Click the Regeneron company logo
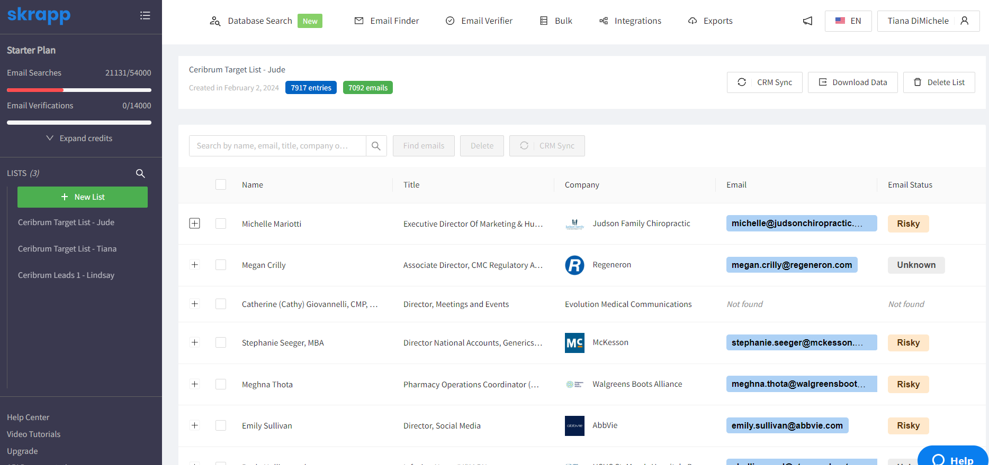The width and height of the screenshot is (989, 465). 574,265
